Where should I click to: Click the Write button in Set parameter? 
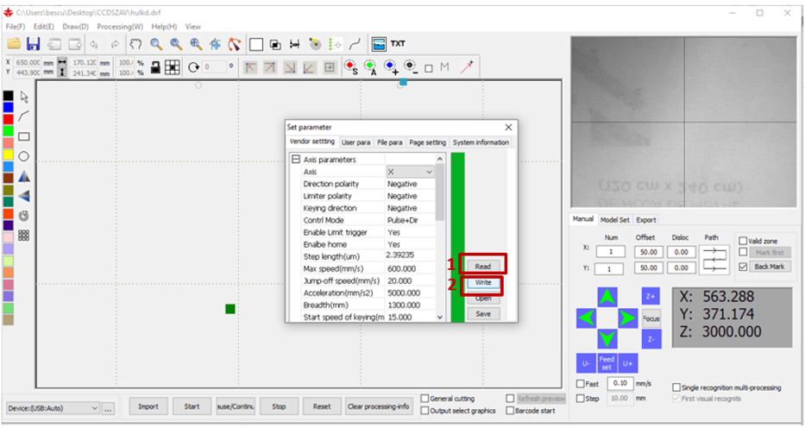pyautogui.click(x=483, y=283)
